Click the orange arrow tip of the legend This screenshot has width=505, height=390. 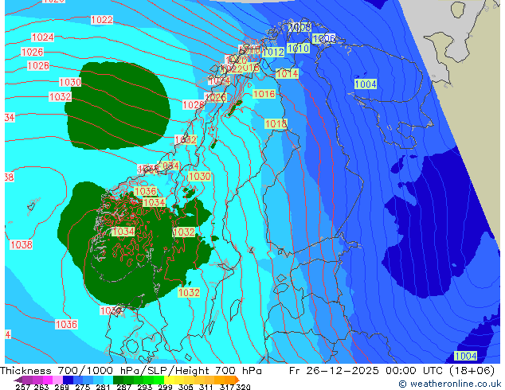pyautogui.click(x=237, y=380)
